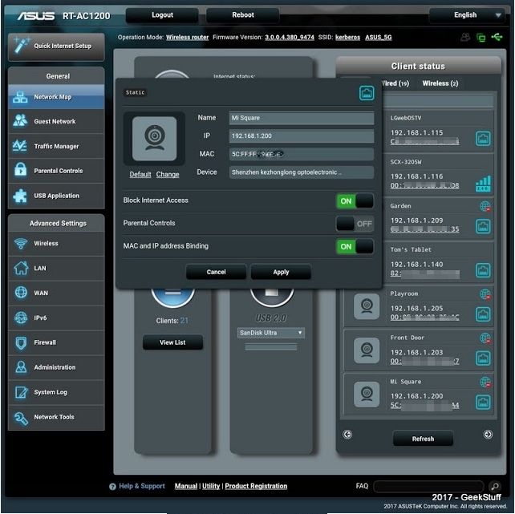515x514 pixels.
Task: Click the blocked globe icon for Playroom
Action: point(485,294)
